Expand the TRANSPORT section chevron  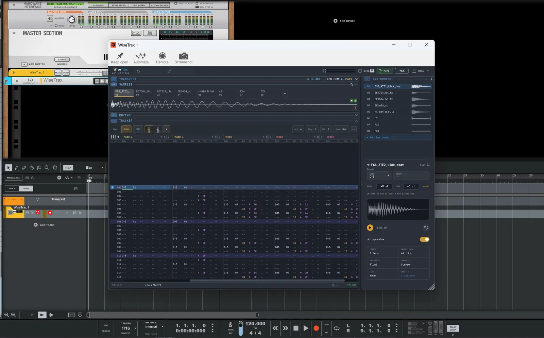[356, 79]
